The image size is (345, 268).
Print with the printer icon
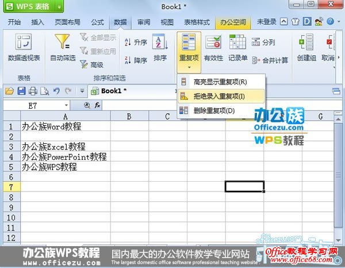[33, 91]
